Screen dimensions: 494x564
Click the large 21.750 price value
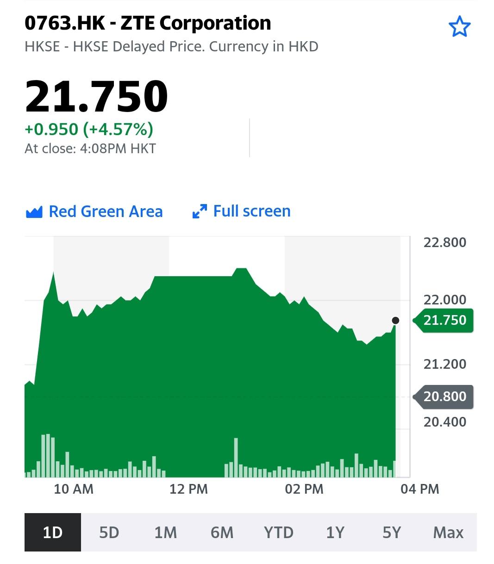pyautogui.click(x=96, y=96)
